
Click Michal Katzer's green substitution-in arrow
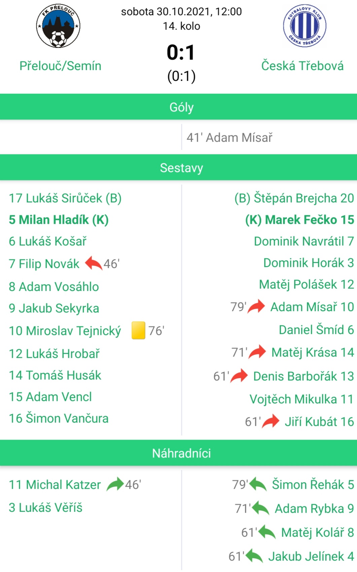point(115,484)
